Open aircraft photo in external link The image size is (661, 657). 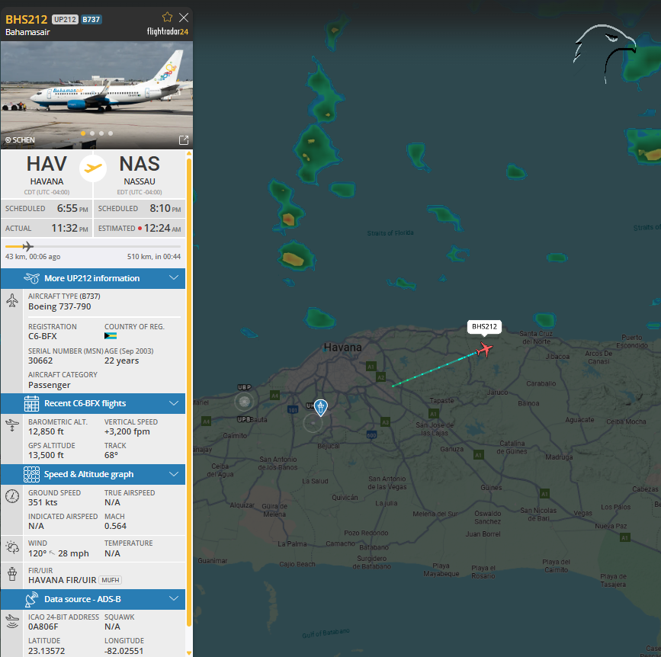[184, 140]
